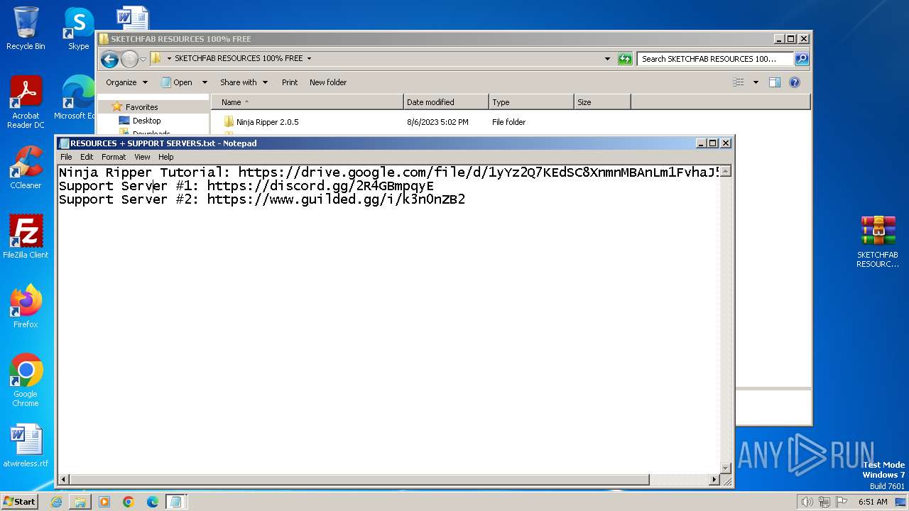Click the Notepad vertical scroll up arrow
Viewport: 909px width, 511px height.
tap(726, 171)
